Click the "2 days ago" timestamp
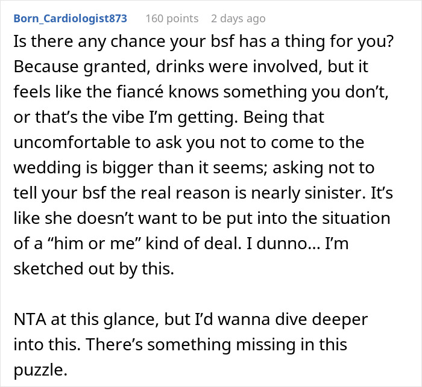This screenshot has height=387, width=422. click(238, 19)
